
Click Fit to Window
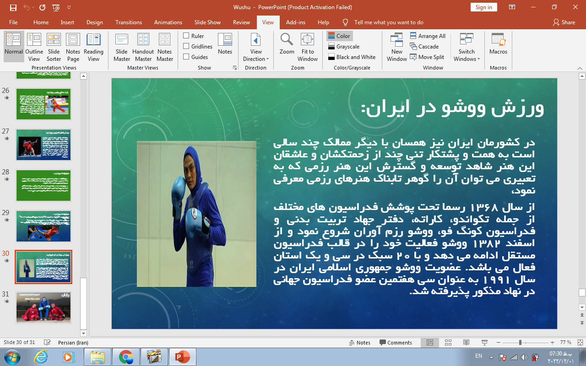(308, 47)
